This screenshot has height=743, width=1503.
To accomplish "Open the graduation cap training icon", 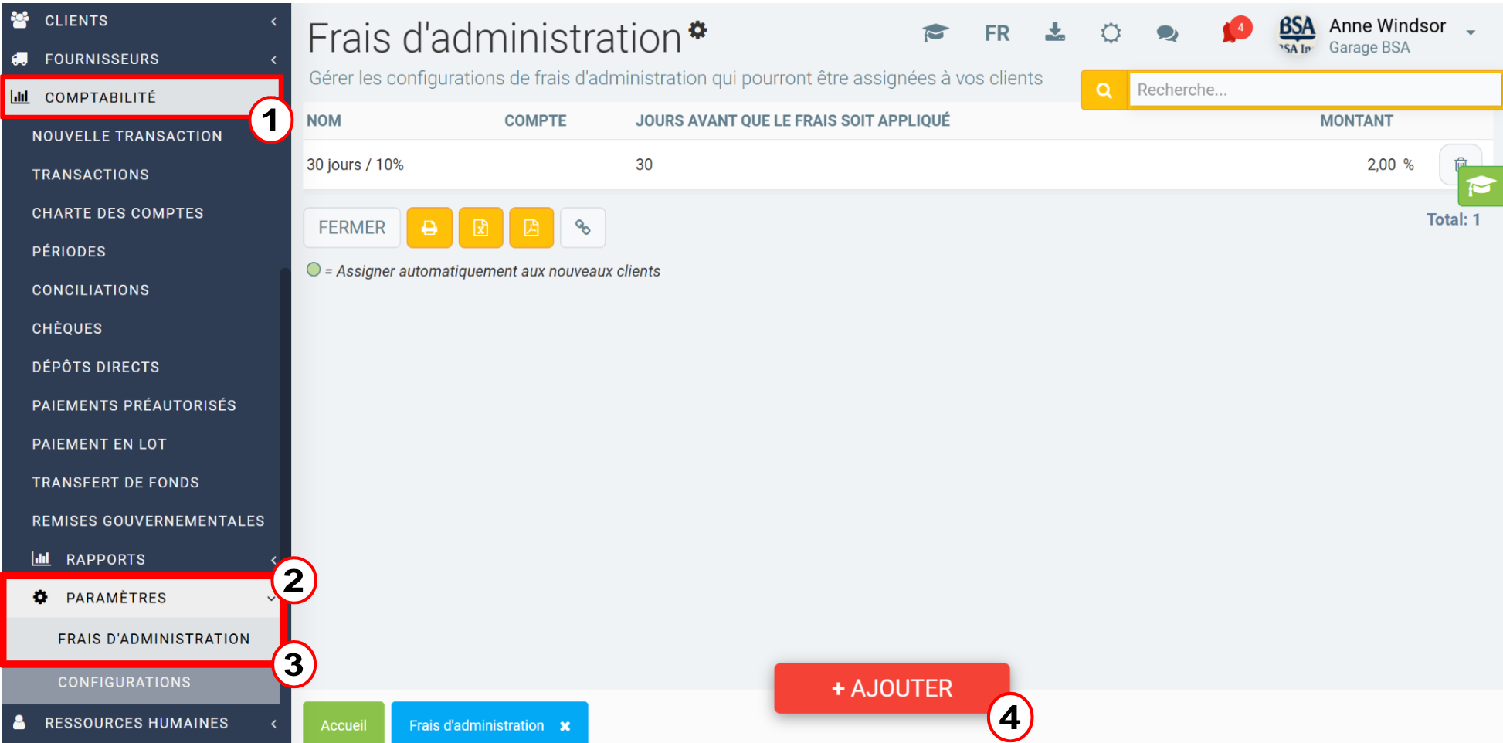I will click(x=935, y=32).
